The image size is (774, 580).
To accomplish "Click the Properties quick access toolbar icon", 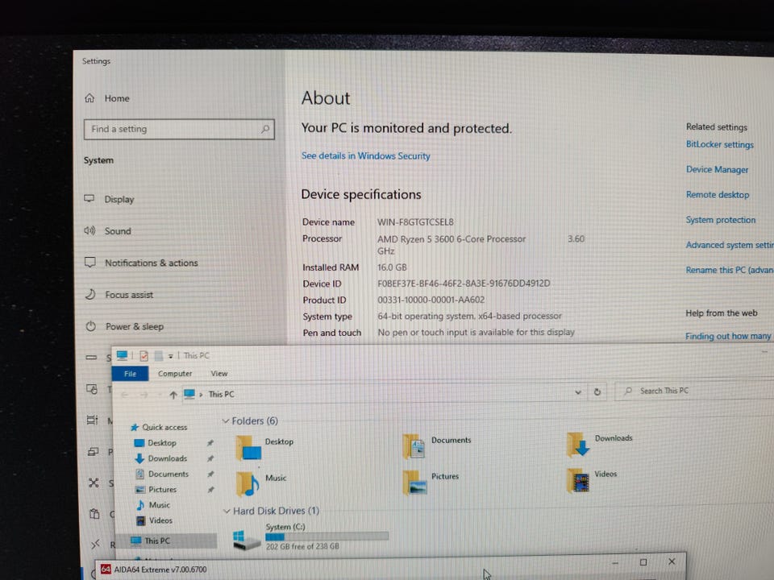I will 144,355.
